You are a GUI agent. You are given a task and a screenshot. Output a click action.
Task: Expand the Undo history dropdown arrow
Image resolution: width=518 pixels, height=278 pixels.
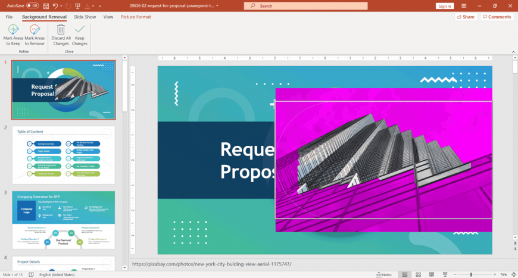(61, 6)
